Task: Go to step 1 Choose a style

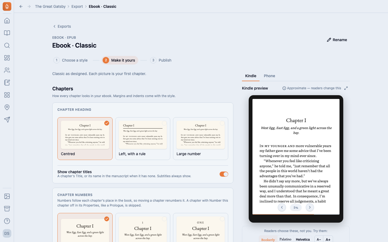Action: point(71,60)
